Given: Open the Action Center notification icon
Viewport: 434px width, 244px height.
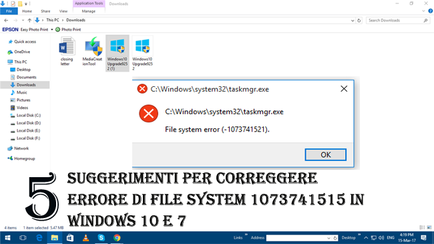Looking at the screenshot, I should pyautogui.click(x=423, y=238).
